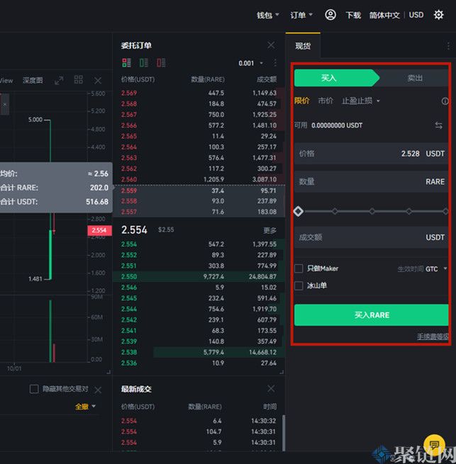This screenshot has height=464, width=456.
Task: Select the 2.557 sell order price
Action: pos(129,212)
